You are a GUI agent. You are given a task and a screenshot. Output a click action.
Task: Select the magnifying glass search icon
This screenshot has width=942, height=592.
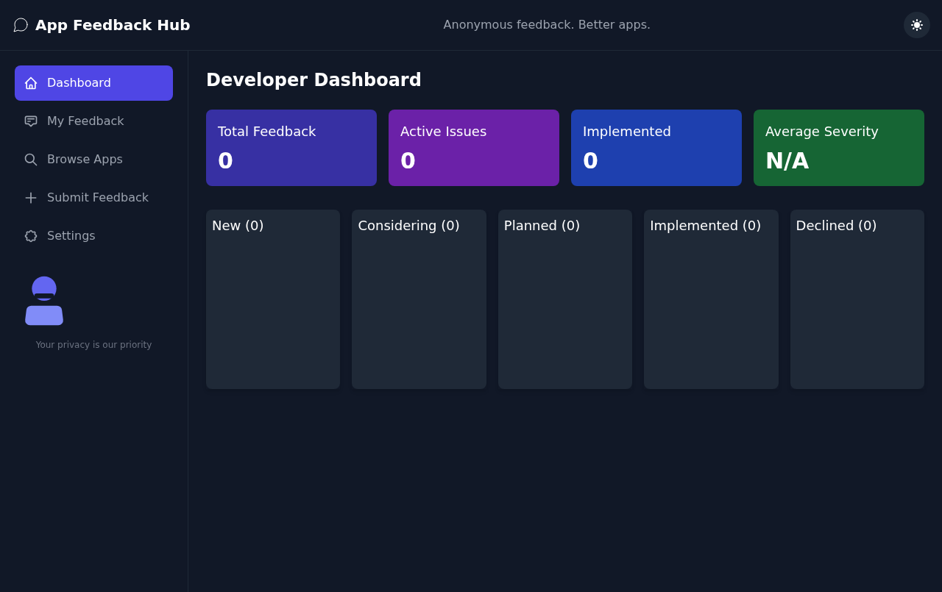click(30, 159)
